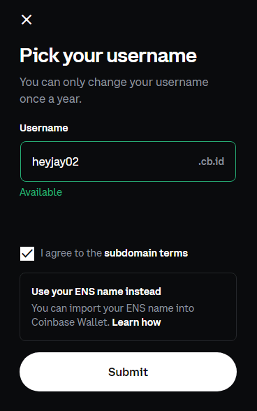
Task: Follow the Learn how link
Action: [136, 322]
